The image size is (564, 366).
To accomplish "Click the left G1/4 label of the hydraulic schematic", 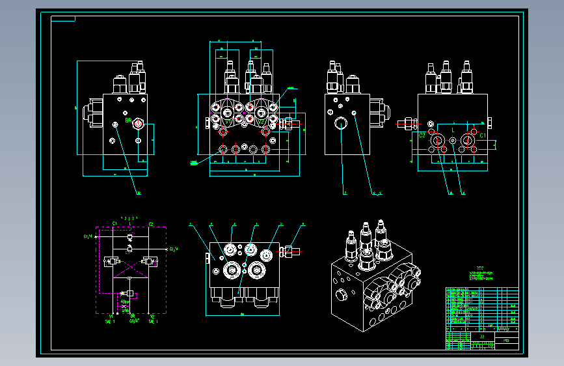I will click(x=88, y=236).
